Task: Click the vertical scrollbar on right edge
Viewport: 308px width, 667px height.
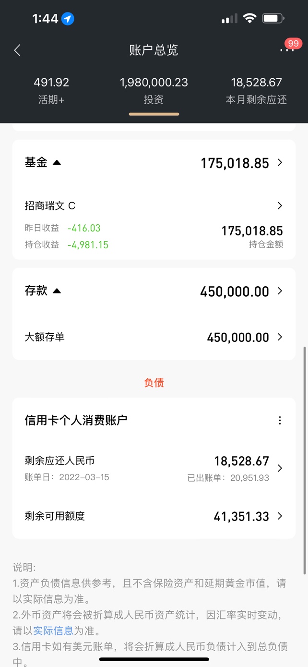Action: coord(305,461)
